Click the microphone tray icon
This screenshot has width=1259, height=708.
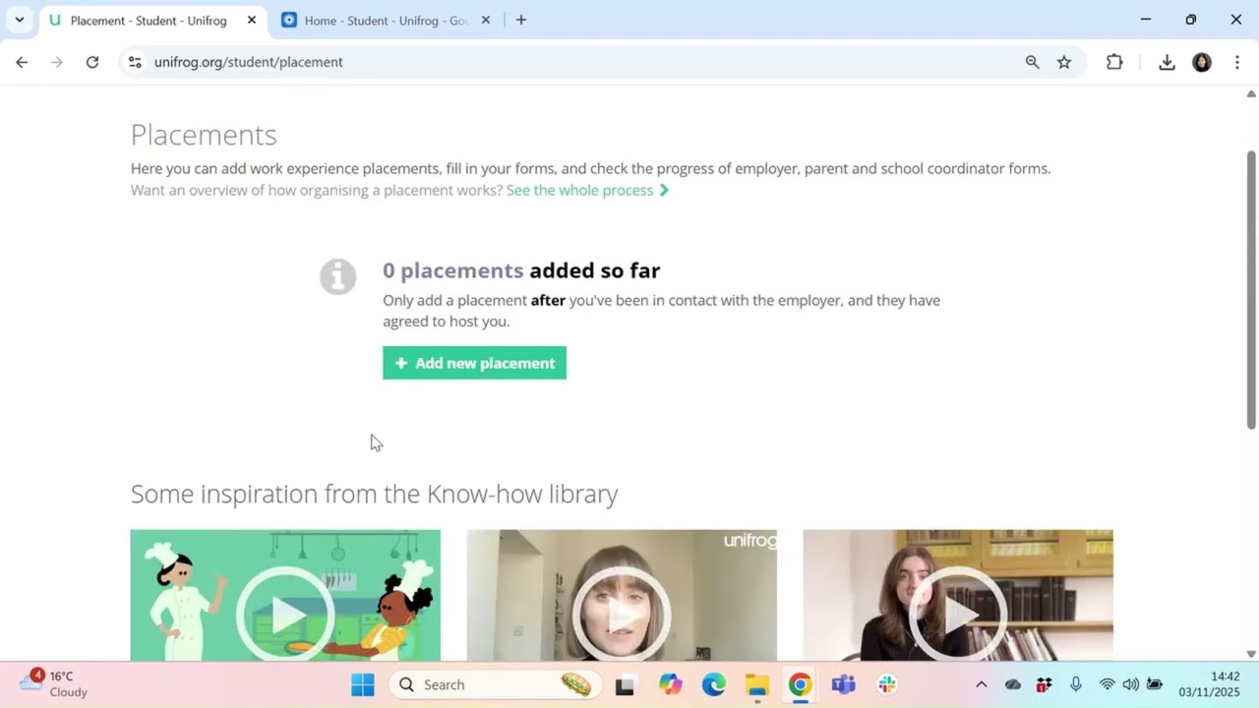coord(1076,684)
